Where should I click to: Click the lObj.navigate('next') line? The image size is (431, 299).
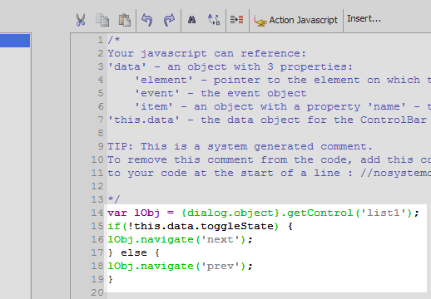coord(180,239)
